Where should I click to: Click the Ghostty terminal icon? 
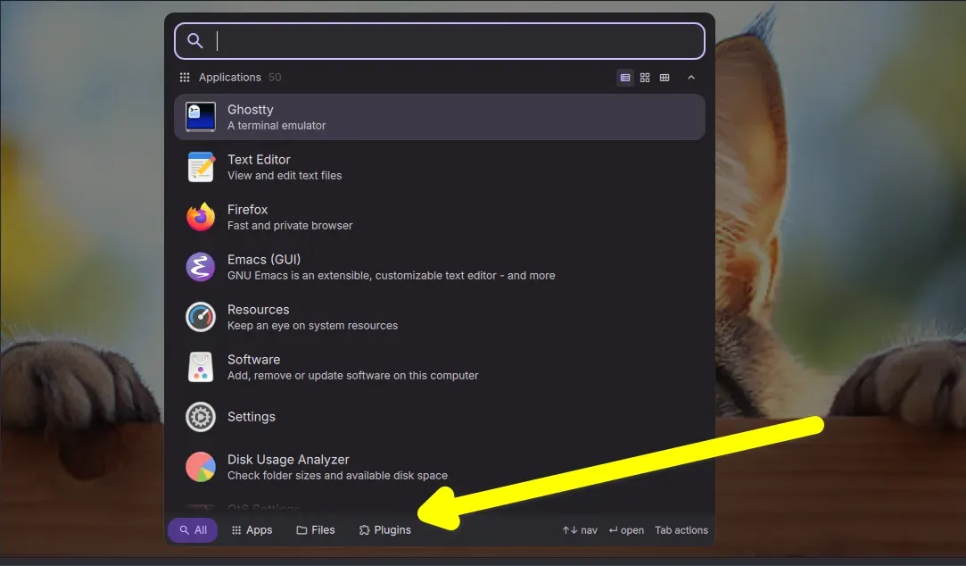click(201, 117)
